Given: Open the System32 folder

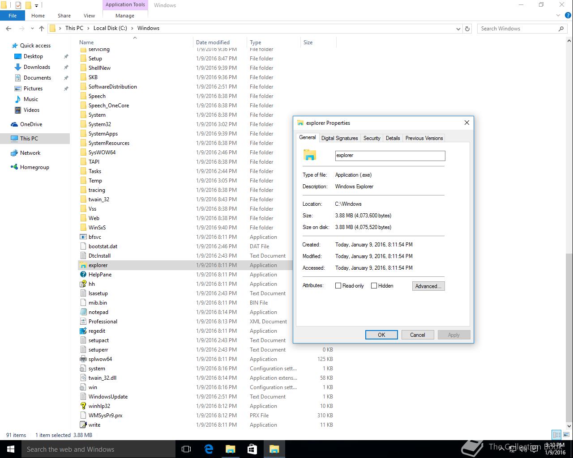Looking at the screenshot, I should coord(99,124).
